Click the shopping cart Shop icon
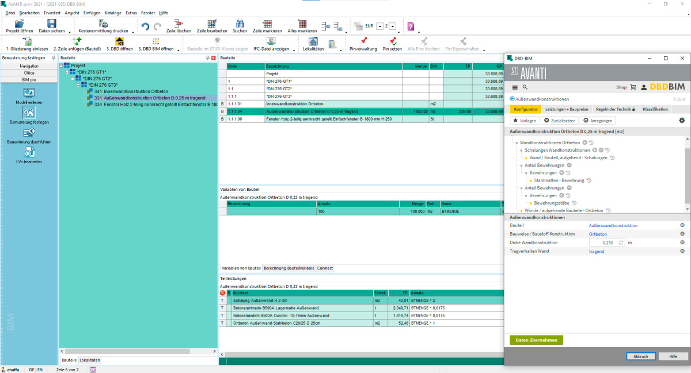Screen dimensions: 691x373 tap(633, 87)
